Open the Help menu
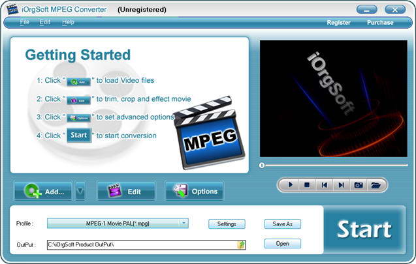 pos(68,22)
